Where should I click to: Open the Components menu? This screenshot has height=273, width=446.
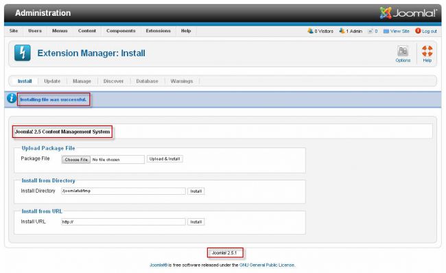(x=121, y=31)
